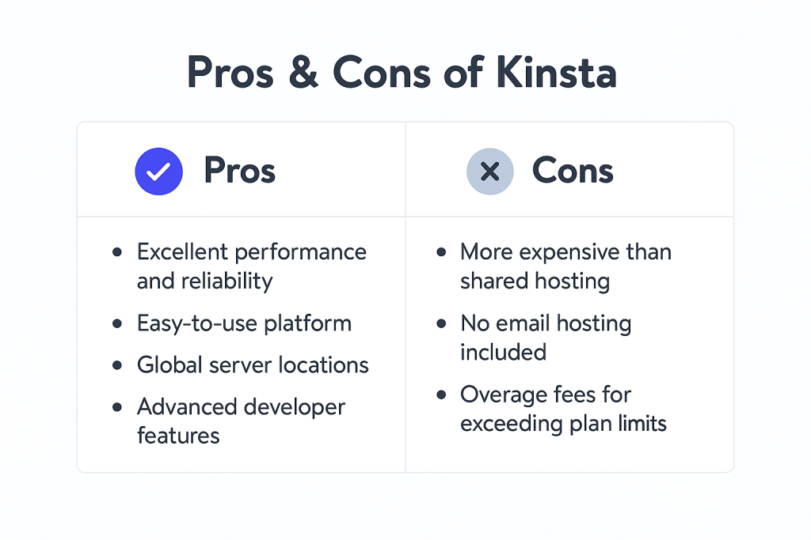The height and width of the screenshot is (540, 811).
Task: Click the bullet before "Excellent performance"
Action: (x=118, y=252)
